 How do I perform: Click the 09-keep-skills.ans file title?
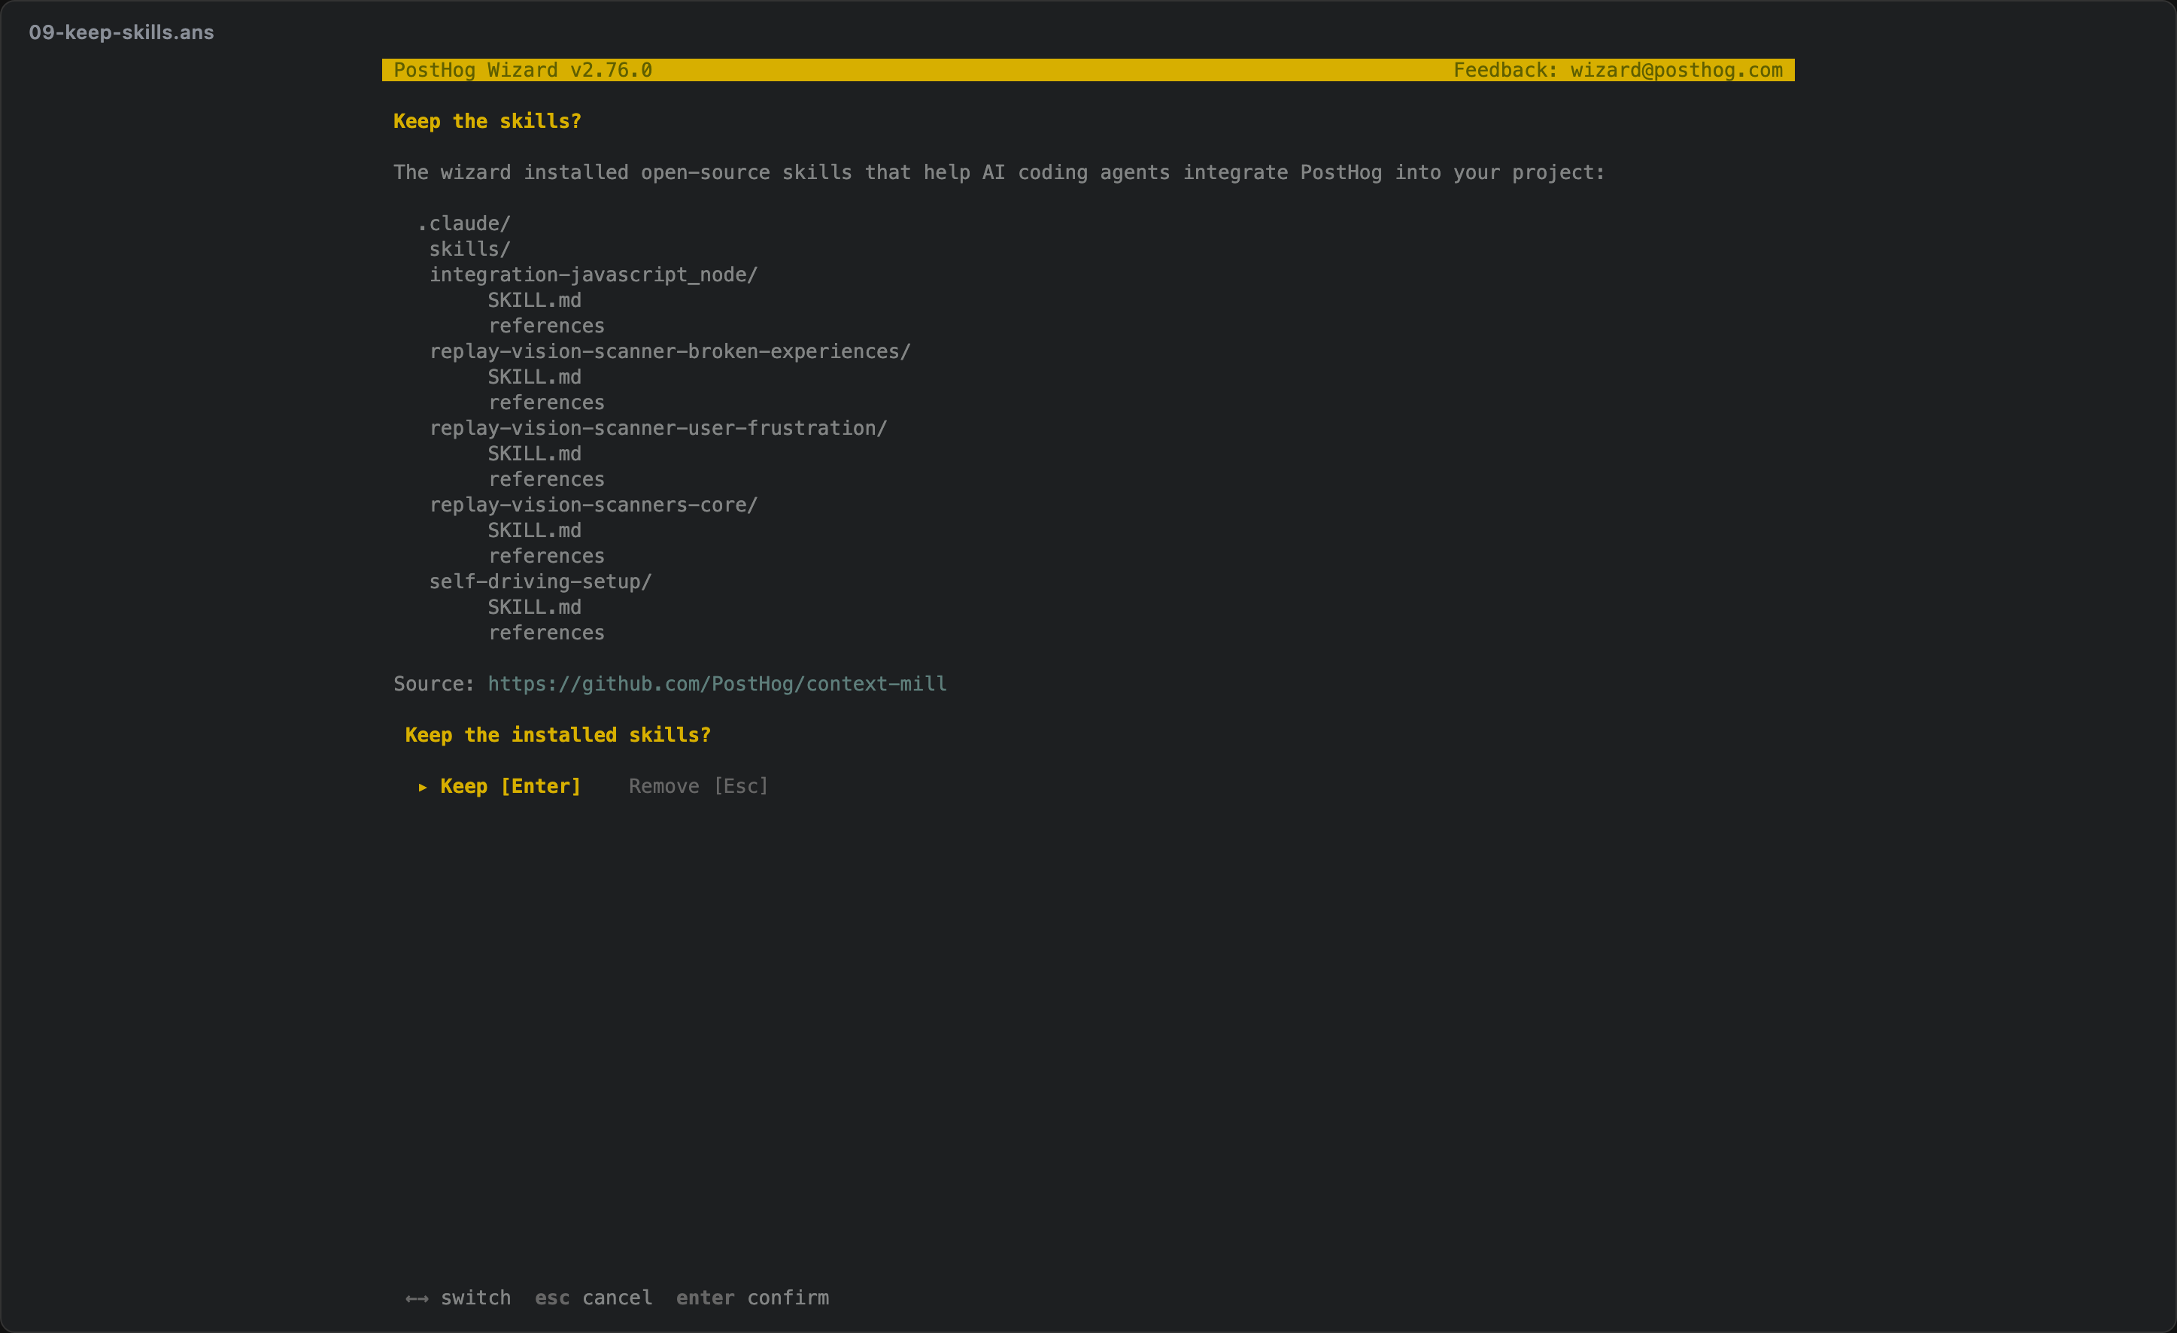121,32
